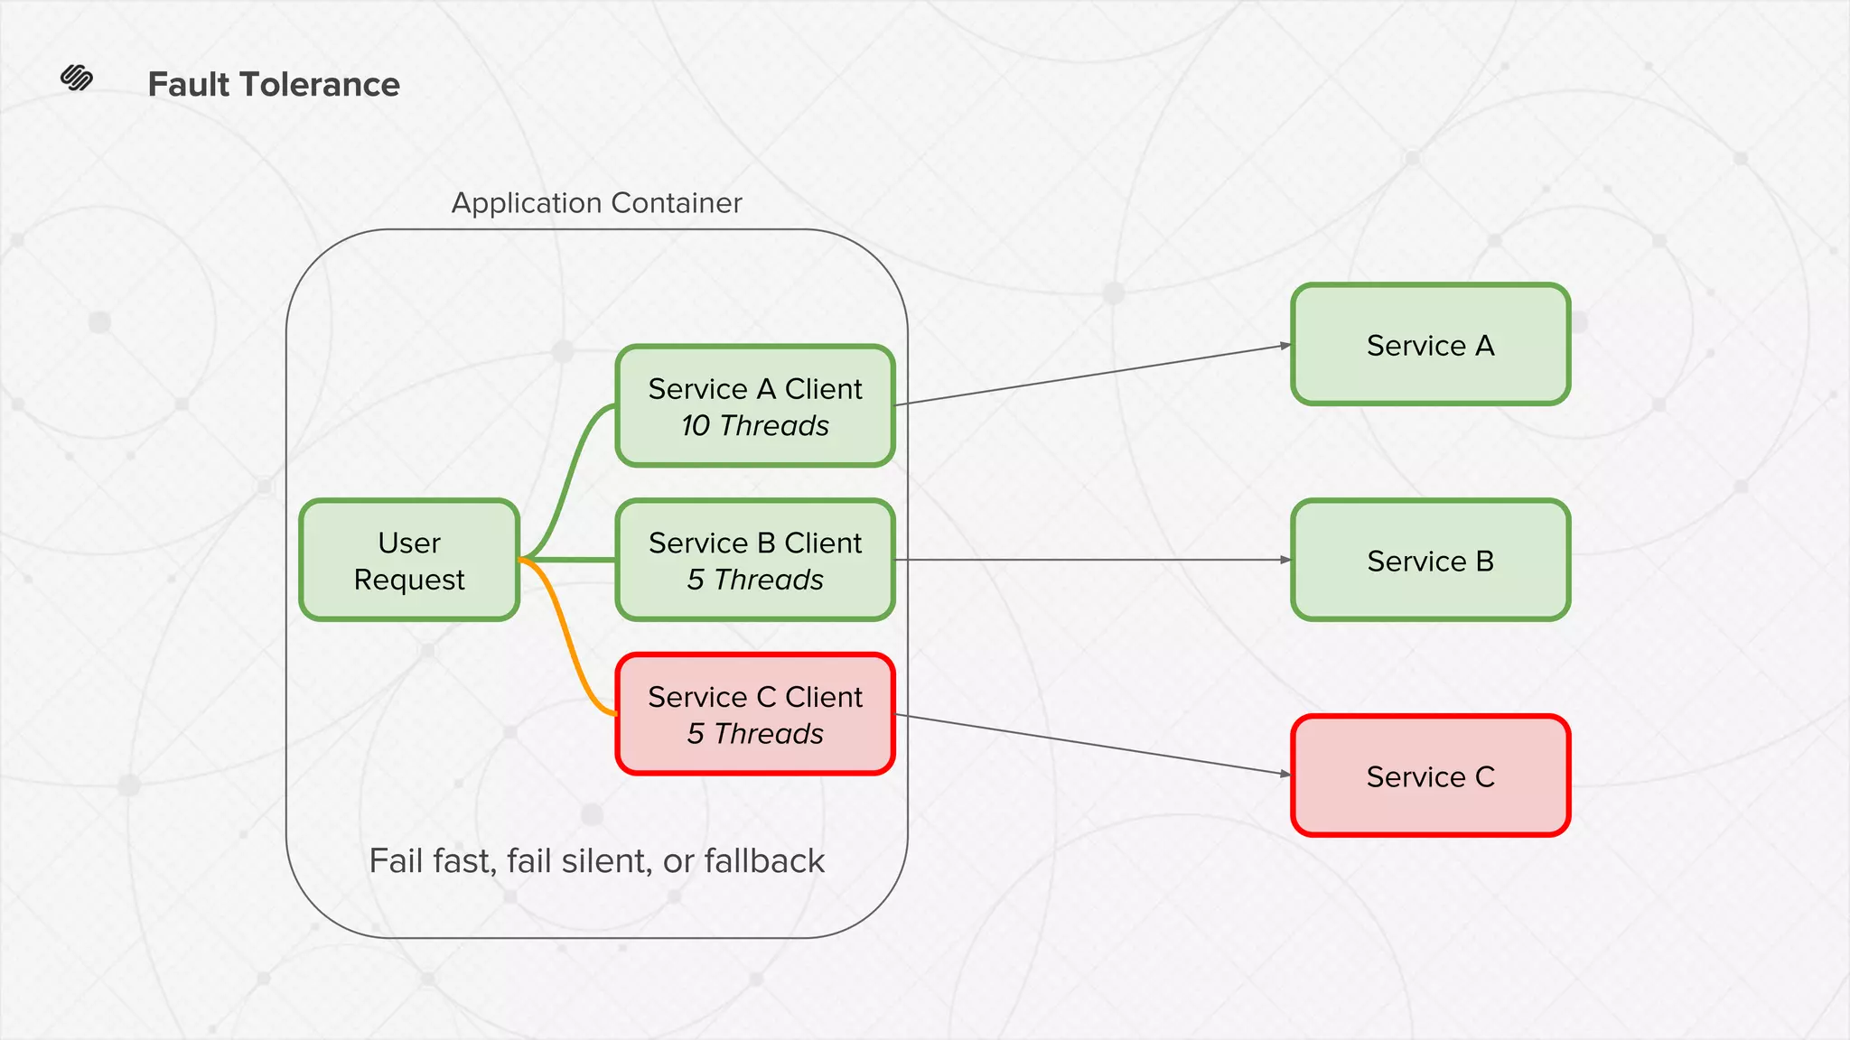Screen dimensions: 1850x1040
Task: Select the User Request box
Action: pyautogui.click(x=409, y=561)
